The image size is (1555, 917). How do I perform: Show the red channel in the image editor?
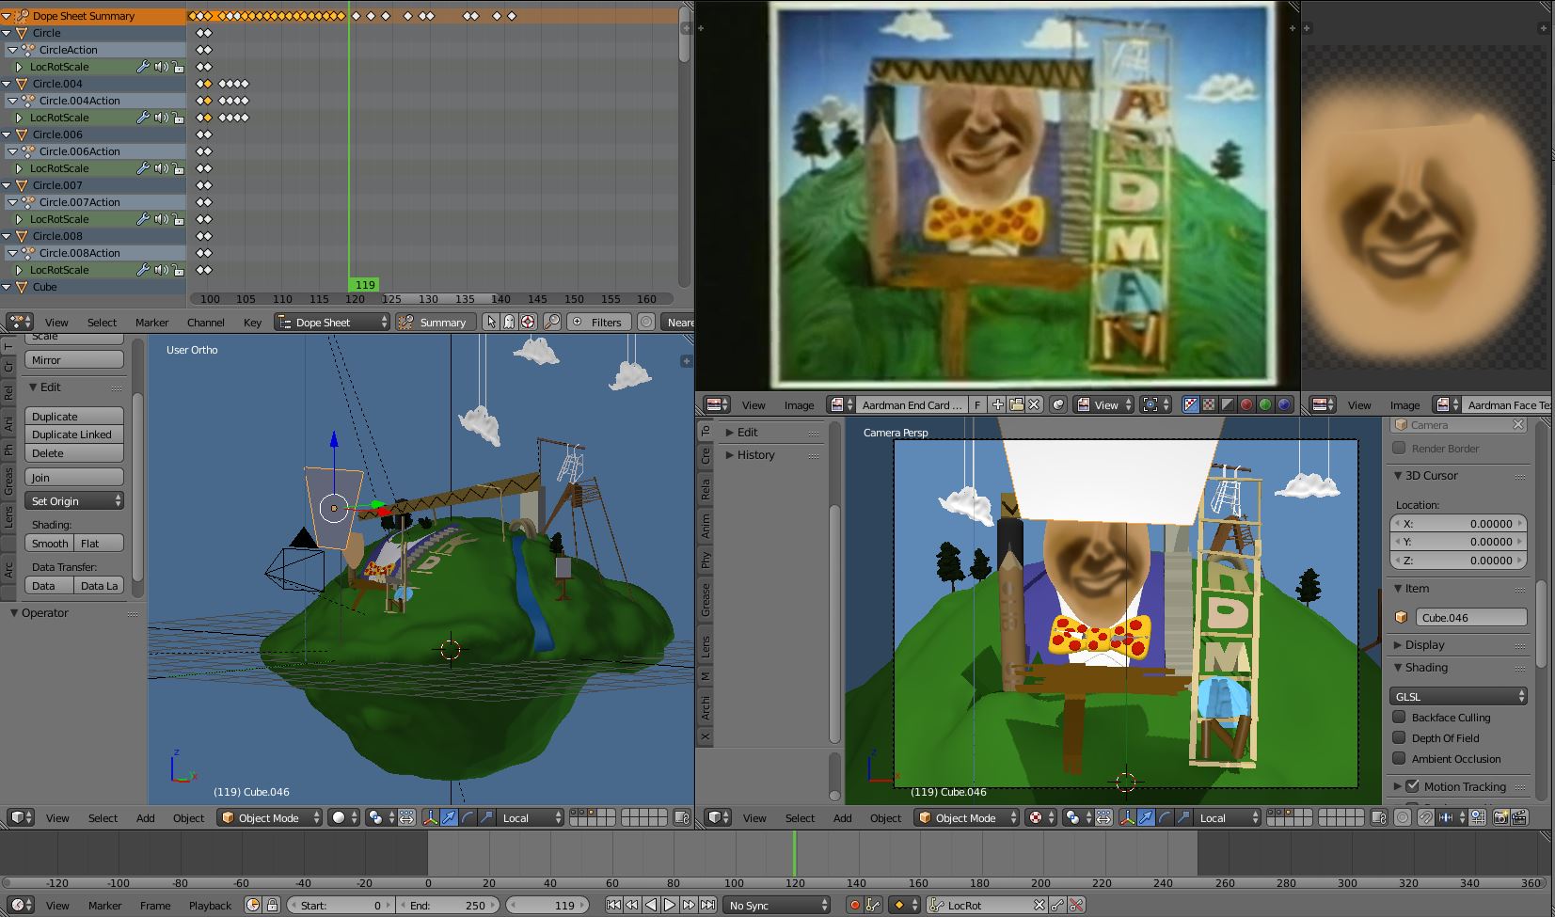(x=1246, y=404)
